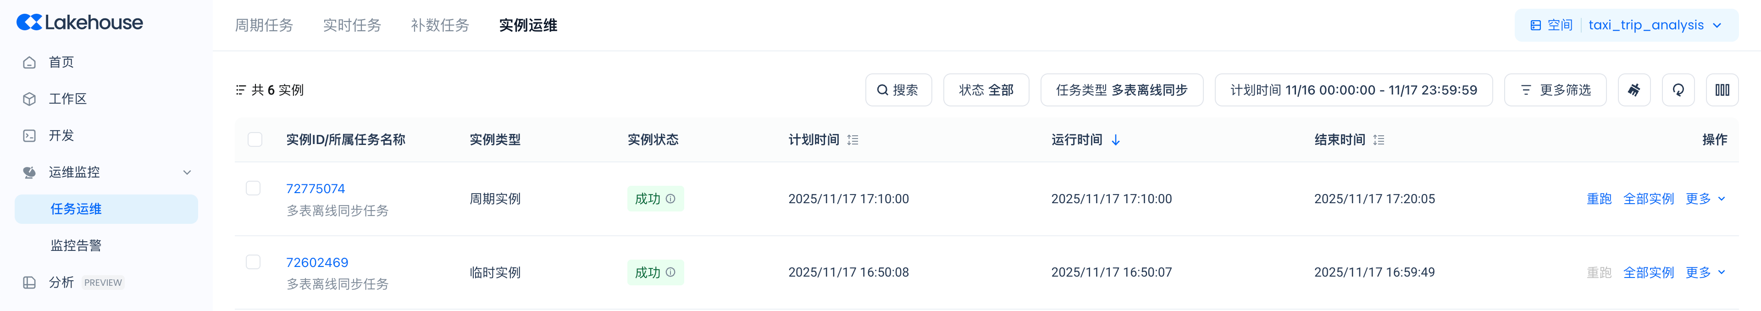
Task: Sort by 结束时间 column icon
Action: tap(1378, 140)
